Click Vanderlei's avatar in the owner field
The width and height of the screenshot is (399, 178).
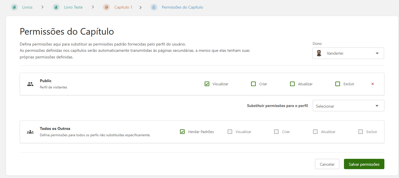point(319,53)
